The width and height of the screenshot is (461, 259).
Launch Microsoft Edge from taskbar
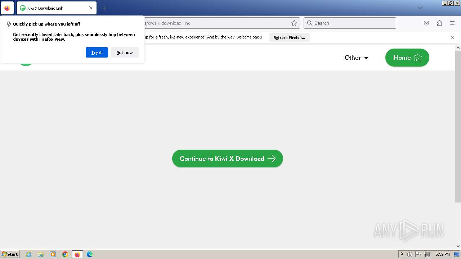click(x=90, y=254)
